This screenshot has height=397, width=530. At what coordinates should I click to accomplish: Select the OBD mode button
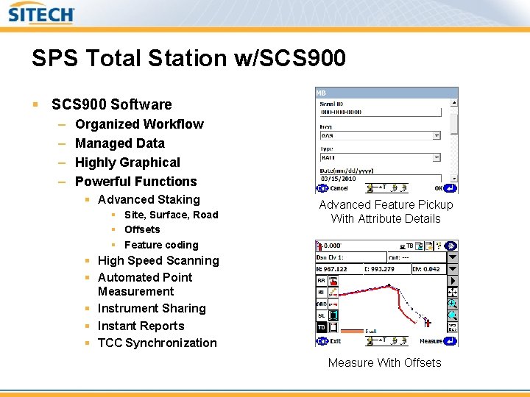pos(321,304)
